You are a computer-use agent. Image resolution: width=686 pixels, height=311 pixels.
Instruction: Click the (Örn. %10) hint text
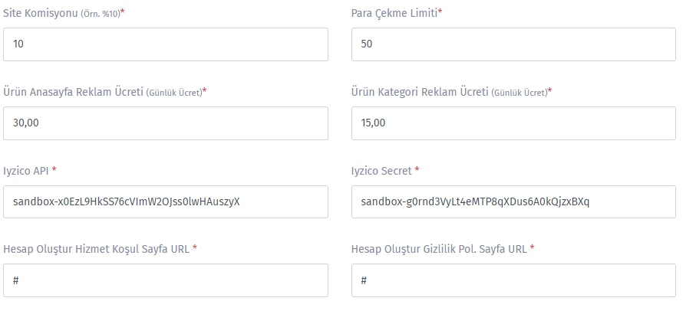[x=101, y=14]
